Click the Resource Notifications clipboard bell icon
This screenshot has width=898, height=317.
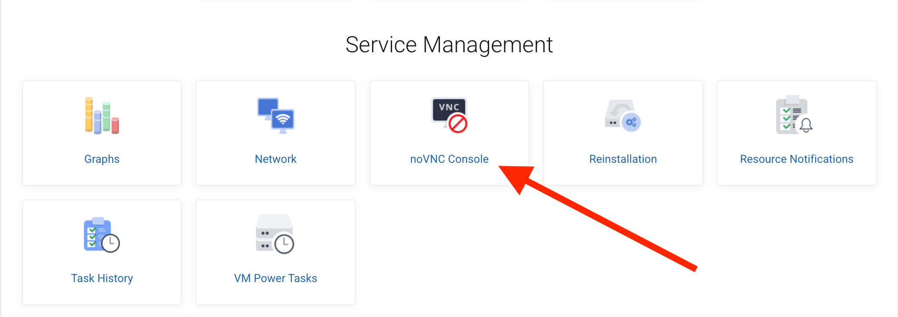pos(794,115)
